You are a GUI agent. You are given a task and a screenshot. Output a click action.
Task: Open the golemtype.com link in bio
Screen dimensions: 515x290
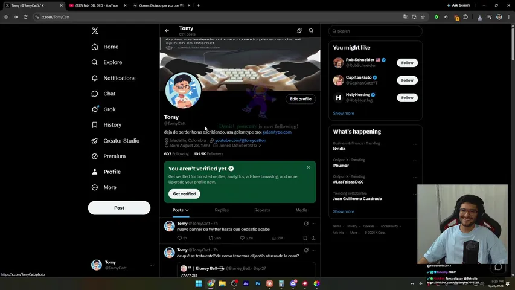click(x=277, y=132)
